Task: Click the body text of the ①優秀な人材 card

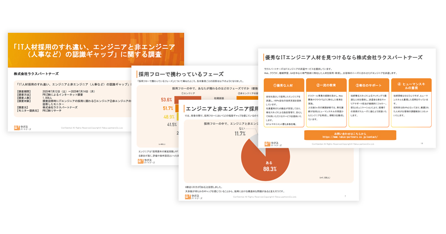Action: [284, 110]
